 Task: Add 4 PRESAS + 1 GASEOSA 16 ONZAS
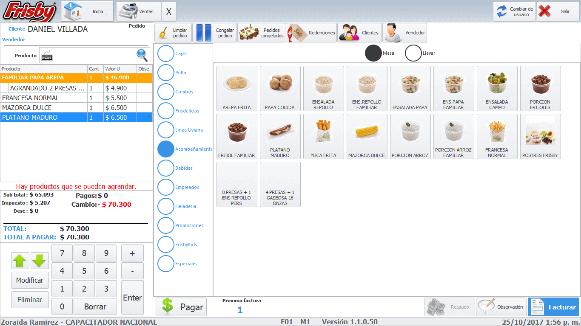280,184
